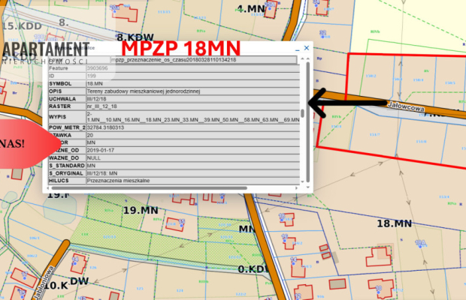466x300 pixels.
Task: Select the layer name field 'mpzp_przeznaczenie_os_czasu…'
Action: tap(204, 60)
